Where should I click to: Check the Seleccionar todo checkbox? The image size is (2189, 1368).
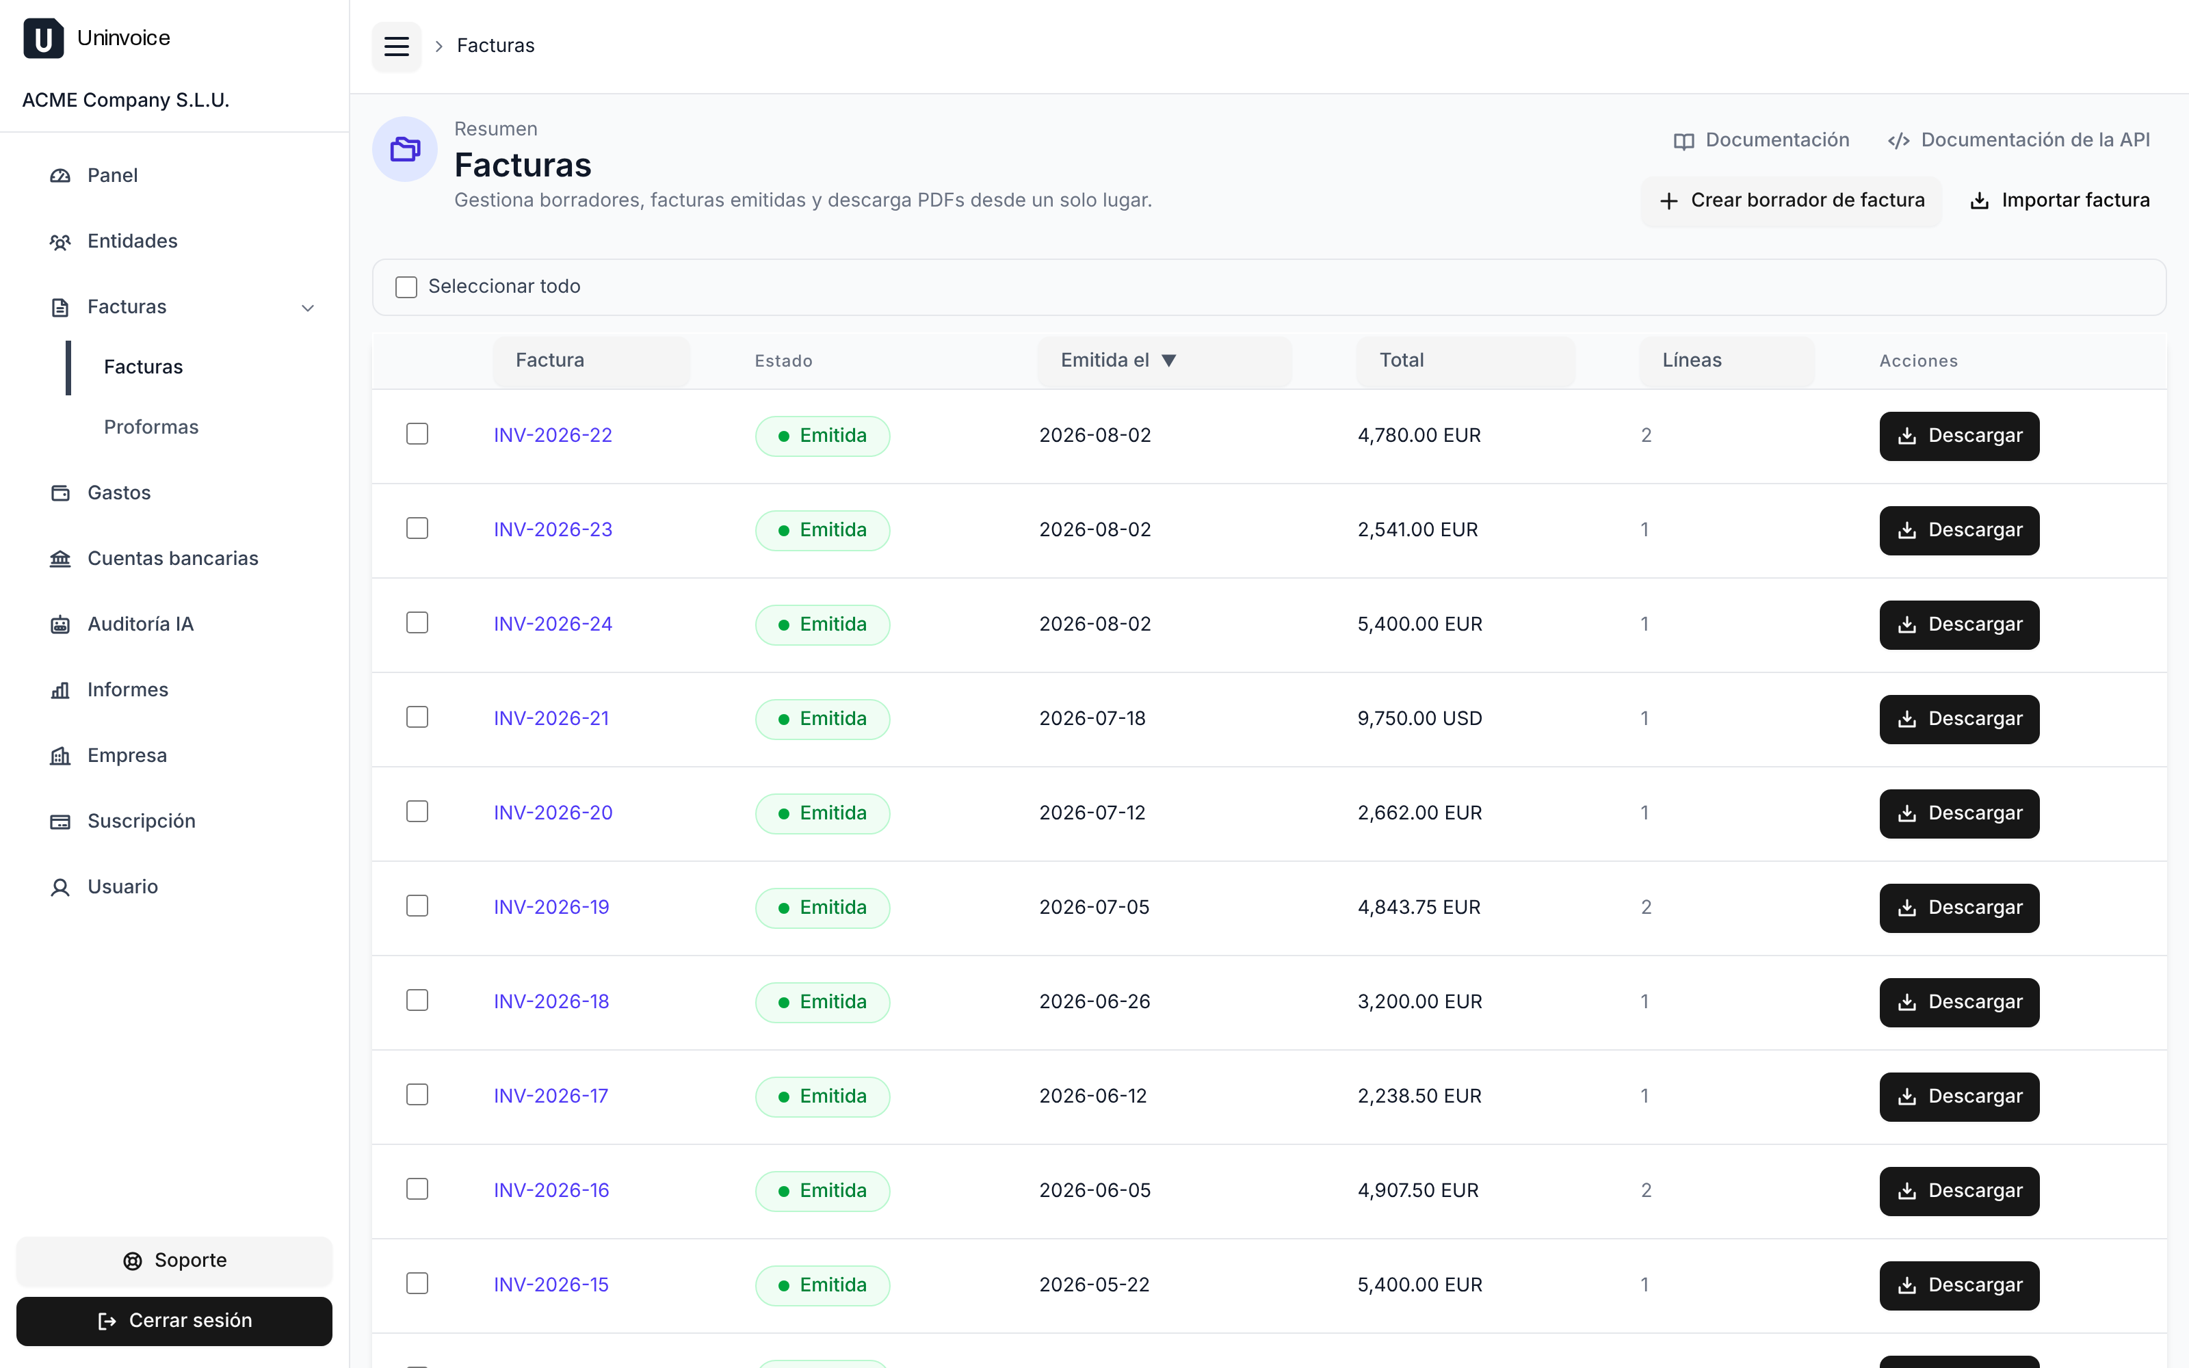click(406, 287)
